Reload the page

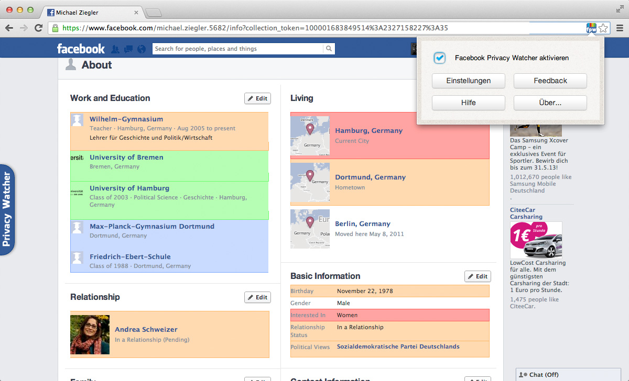[38, 28]
